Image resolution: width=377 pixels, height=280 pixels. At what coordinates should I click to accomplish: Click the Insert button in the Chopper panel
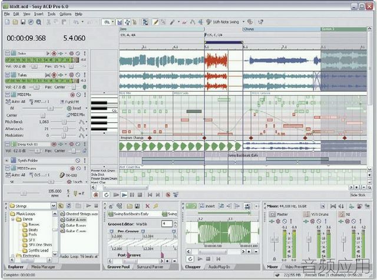(x=207, y=206)
